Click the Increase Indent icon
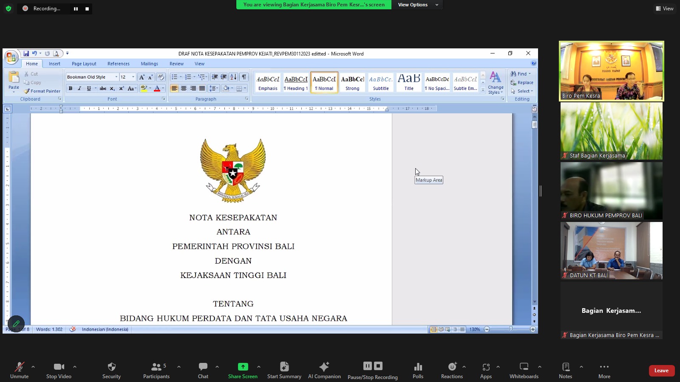The width and height of the screenshot is (680, 382). pos(224,77)
